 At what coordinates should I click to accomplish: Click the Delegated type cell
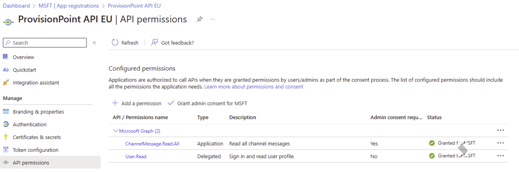tap(209, 156)
